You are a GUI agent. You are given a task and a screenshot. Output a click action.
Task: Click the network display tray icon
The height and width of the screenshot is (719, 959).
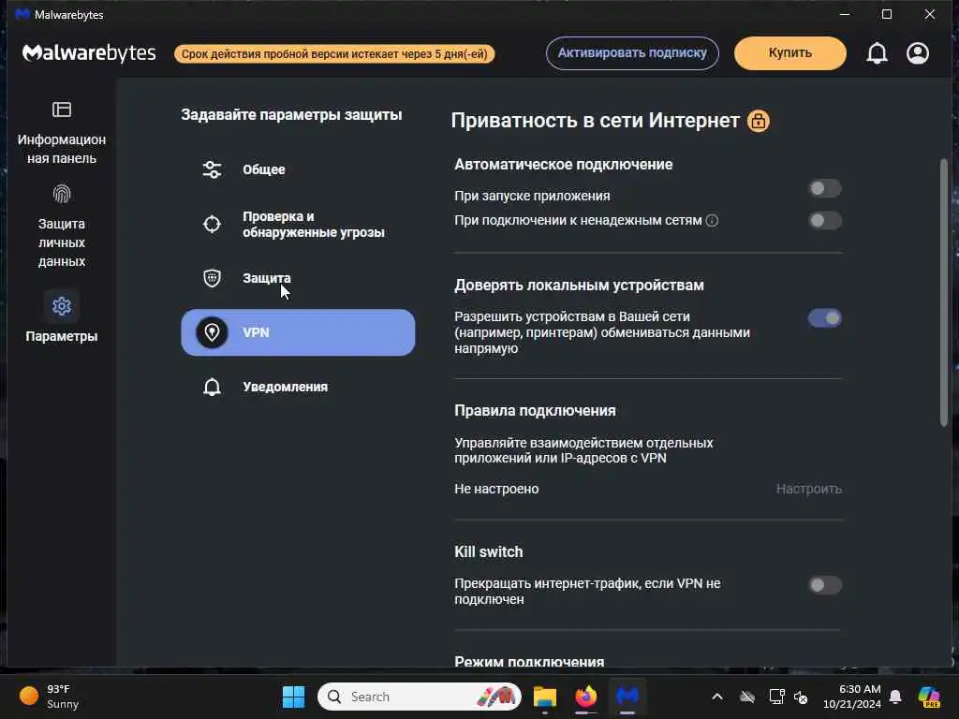click(x=776, y=697)
